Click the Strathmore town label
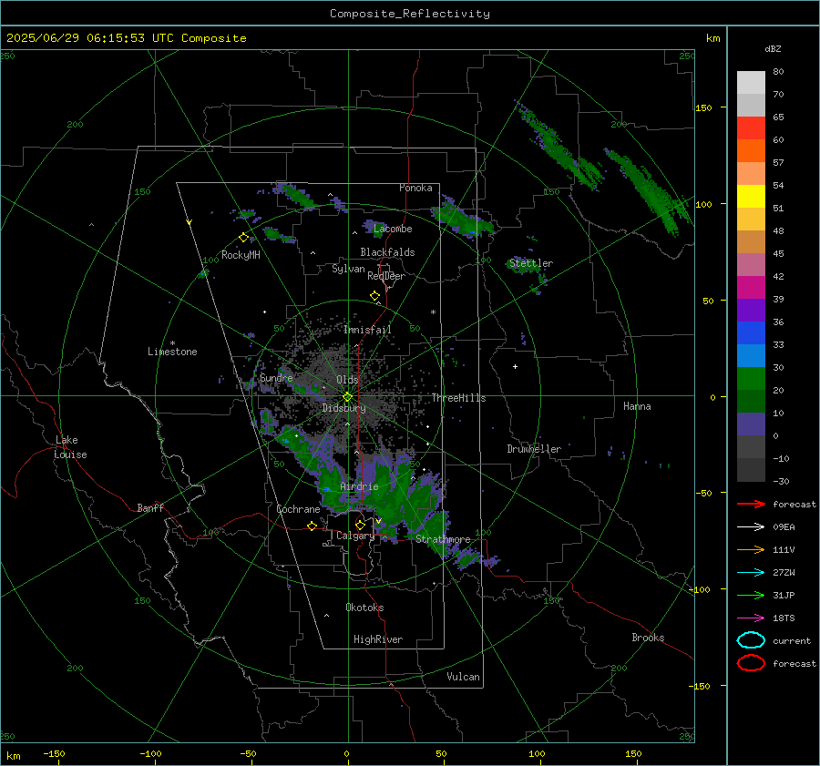820x766 pixels. coord(443,539)
